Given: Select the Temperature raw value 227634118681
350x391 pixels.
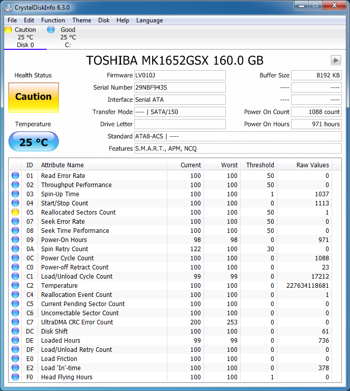Looking at the screenshot, I should click(x=308, y=286).
